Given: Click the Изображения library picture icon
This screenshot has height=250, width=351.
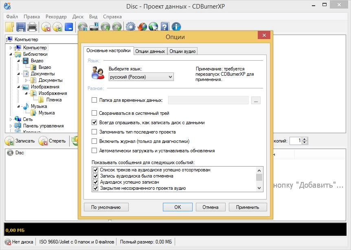Looking at the screenshot, I should click(26, 87).
